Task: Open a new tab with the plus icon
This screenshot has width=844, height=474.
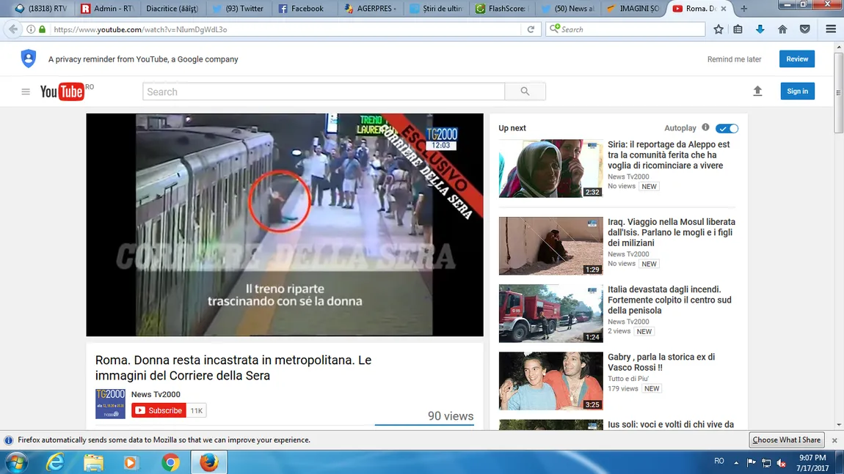Action: point(744,9)
